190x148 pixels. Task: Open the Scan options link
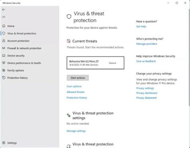click(74, 87)
